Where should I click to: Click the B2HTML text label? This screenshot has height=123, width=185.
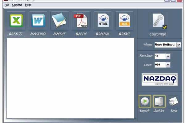coord(103,34)
